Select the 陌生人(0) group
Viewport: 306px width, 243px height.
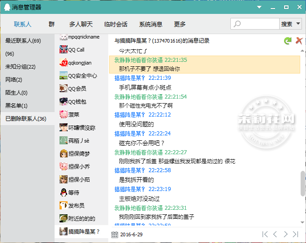click(27, 93)
